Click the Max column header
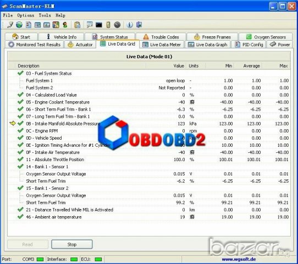Screen dimensions: 298x264 pos(276,66)
